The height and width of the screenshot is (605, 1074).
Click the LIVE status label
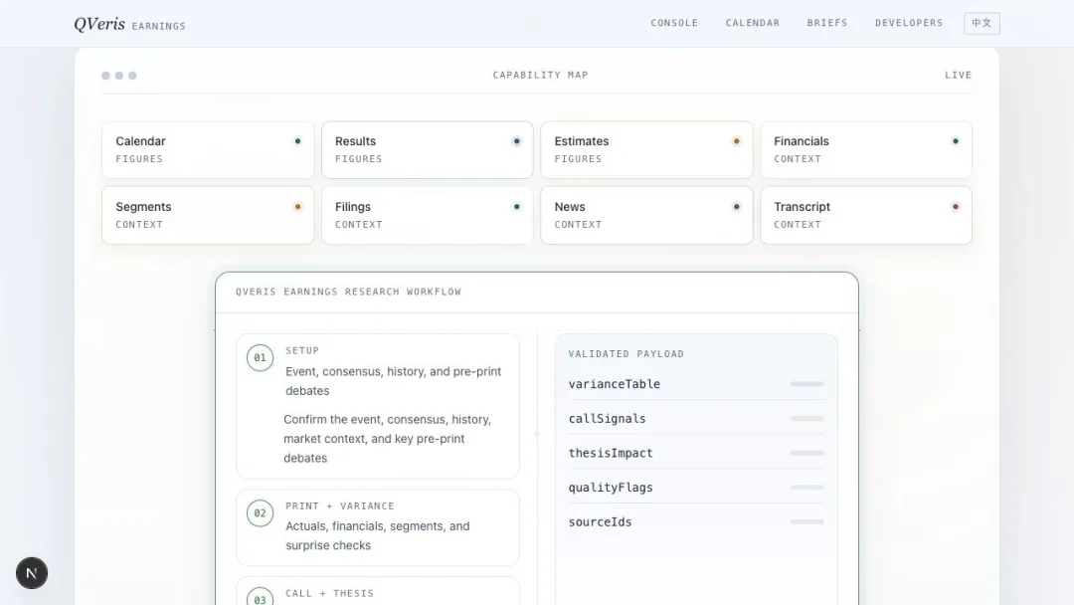click(x=958, y=76)
